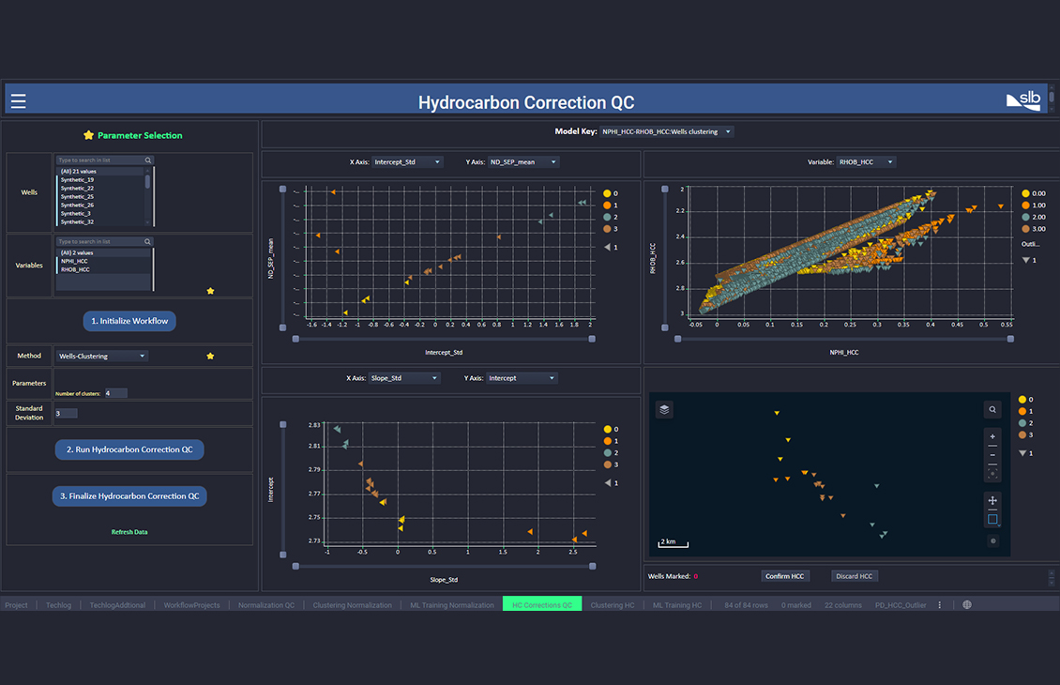Click the hamburger menu at top left

point(18,99)
